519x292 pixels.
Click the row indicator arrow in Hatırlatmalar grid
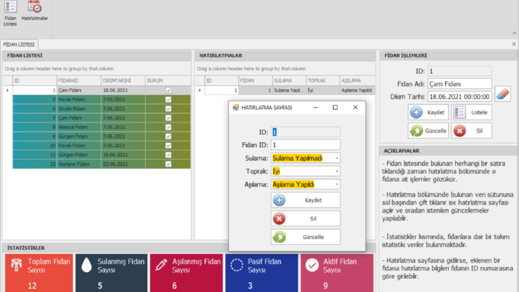point(200,90)
